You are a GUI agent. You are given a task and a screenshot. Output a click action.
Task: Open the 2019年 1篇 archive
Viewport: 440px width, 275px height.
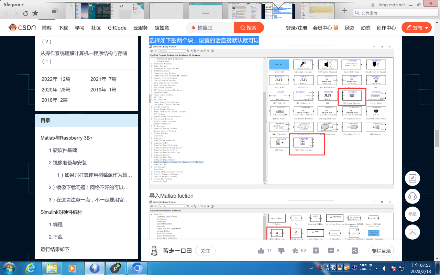tap(103, 90)
